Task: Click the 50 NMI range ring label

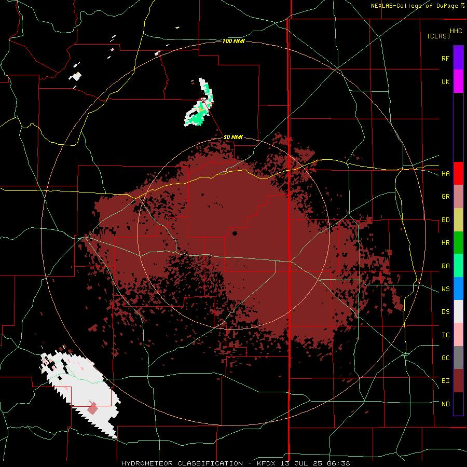Action: [x=233, y=138]
